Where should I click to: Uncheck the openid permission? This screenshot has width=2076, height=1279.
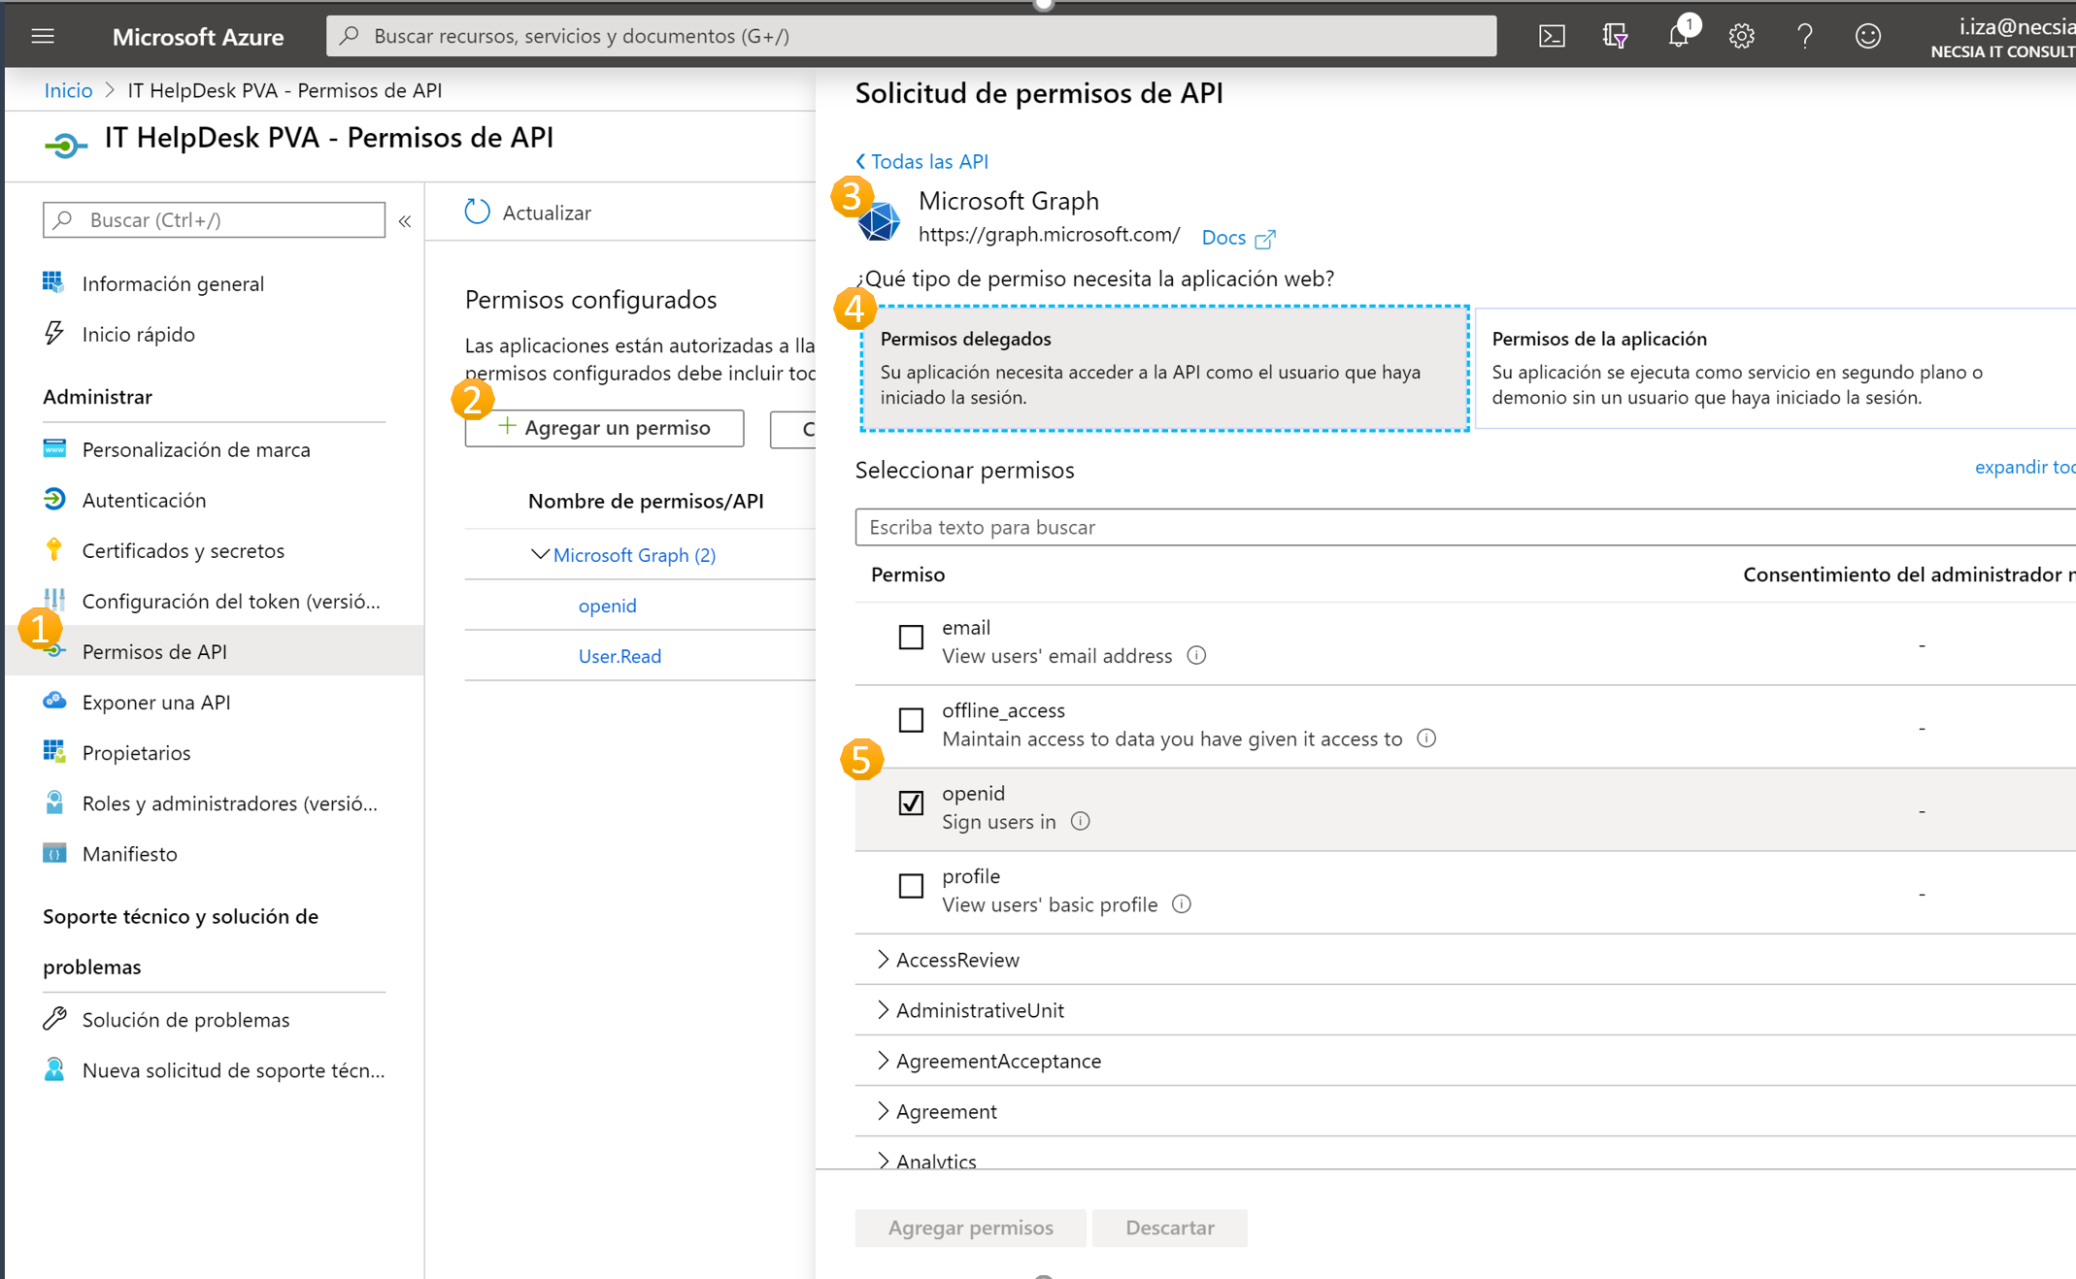(910, 803)
